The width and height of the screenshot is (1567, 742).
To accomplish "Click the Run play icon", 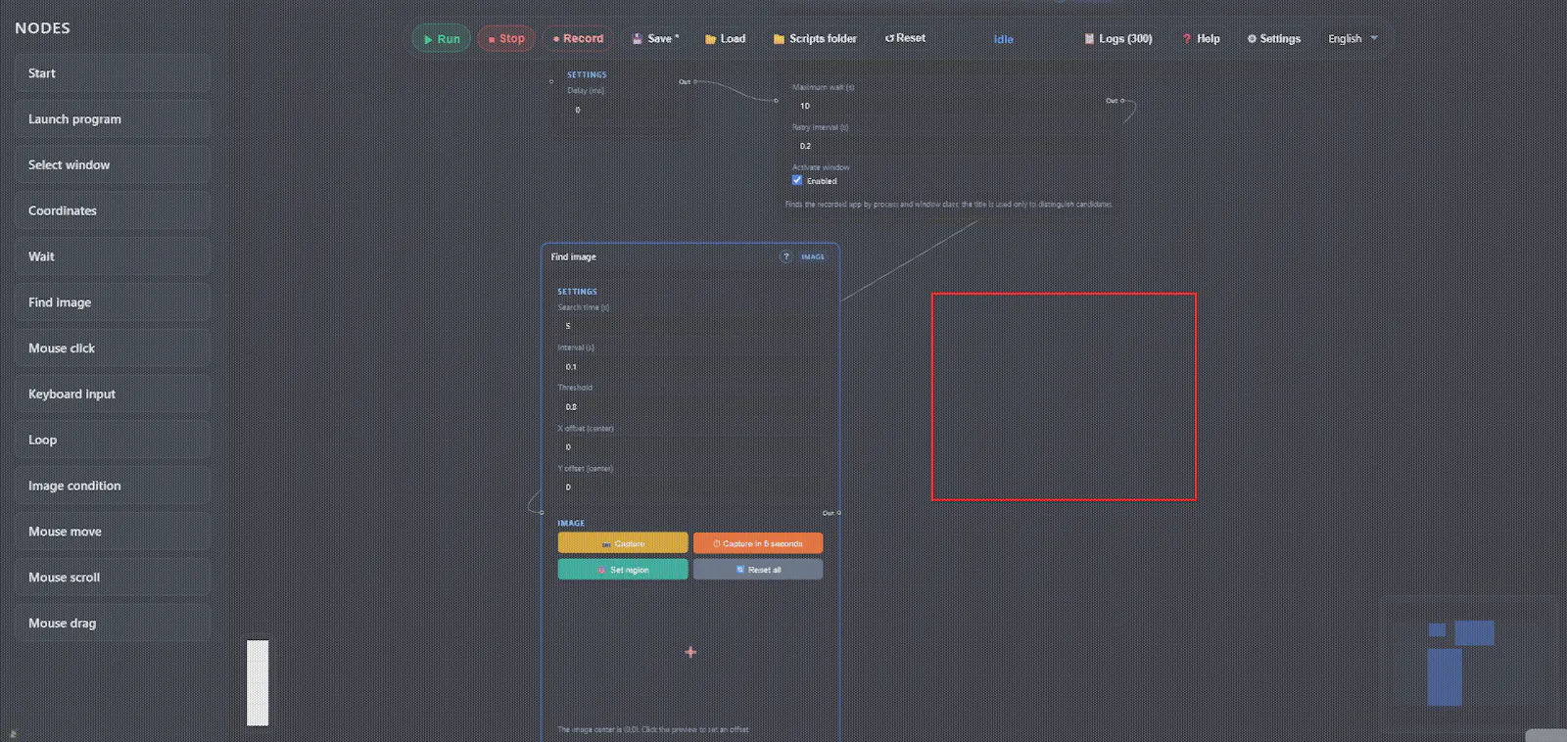I will [428, 39].
